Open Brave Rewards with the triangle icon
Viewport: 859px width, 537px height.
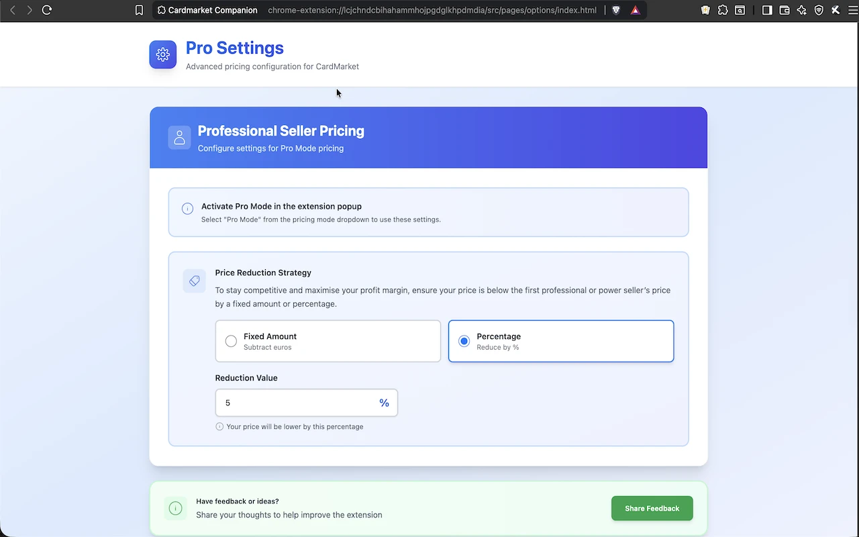click(x=636, y=10)
